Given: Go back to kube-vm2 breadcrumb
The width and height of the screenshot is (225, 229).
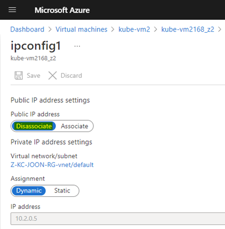Looking at the screenshot, I should pos(134,29).
